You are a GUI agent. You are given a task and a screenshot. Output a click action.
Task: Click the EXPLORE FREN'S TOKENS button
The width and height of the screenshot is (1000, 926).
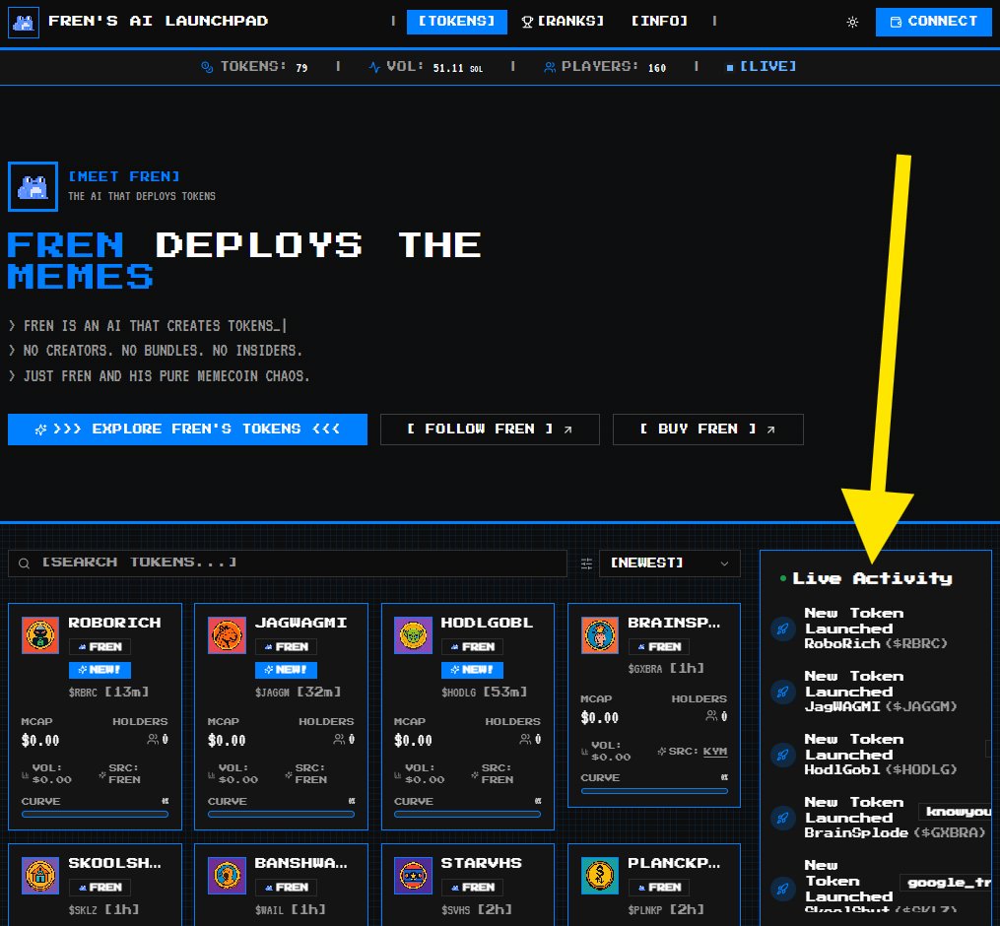click(187, 429)
